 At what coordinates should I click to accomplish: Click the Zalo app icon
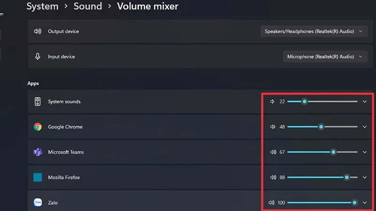click(x=38, y=203)
